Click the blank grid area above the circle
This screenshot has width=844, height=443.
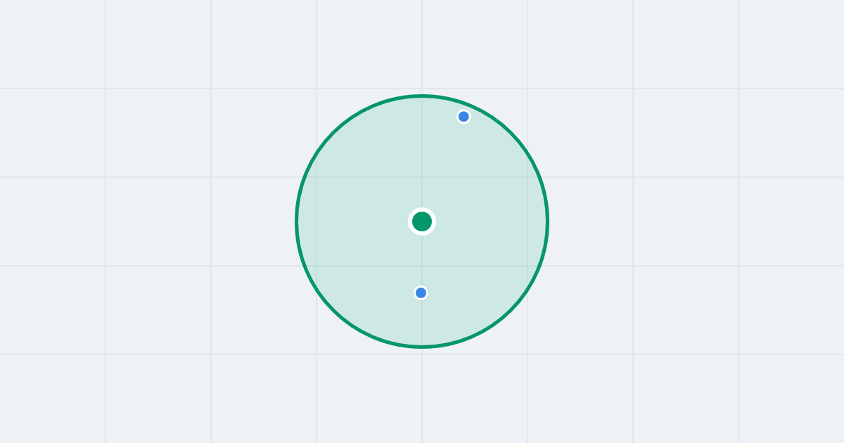tap(422, 46)
